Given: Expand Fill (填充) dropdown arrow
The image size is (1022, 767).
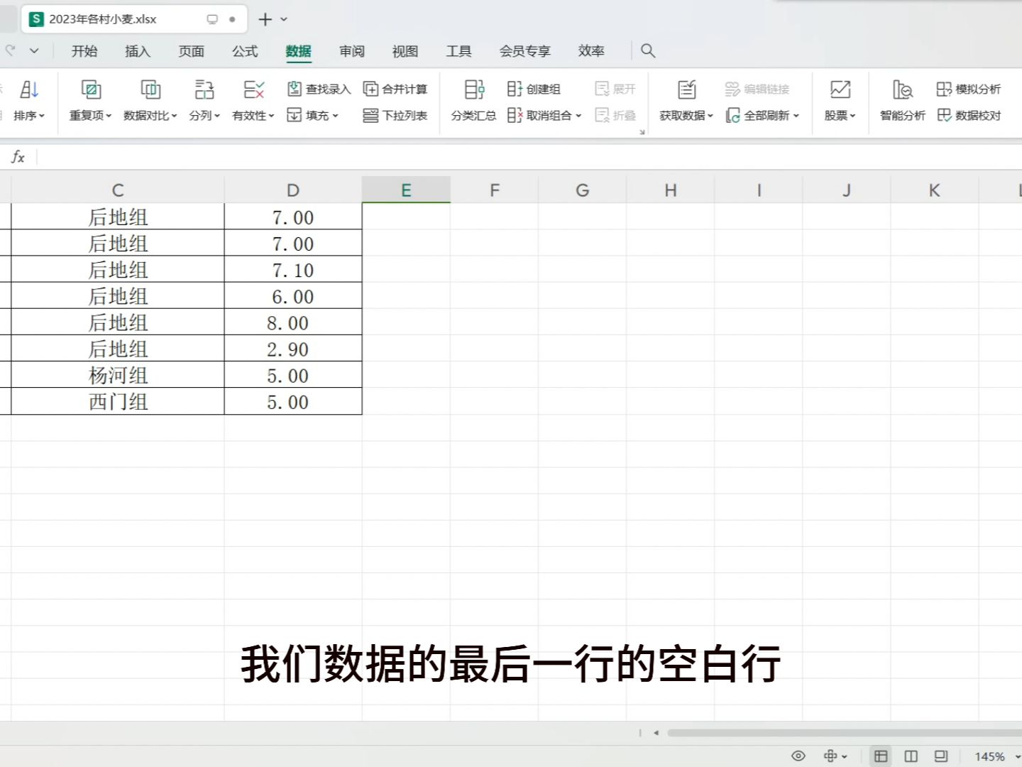Looking at the screenshot, I should pos(335,116).
